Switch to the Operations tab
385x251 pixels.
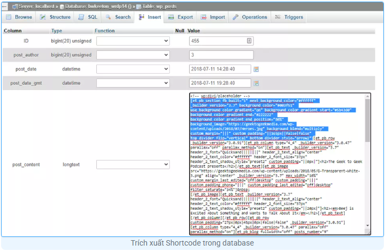click(x=250, y=17)
